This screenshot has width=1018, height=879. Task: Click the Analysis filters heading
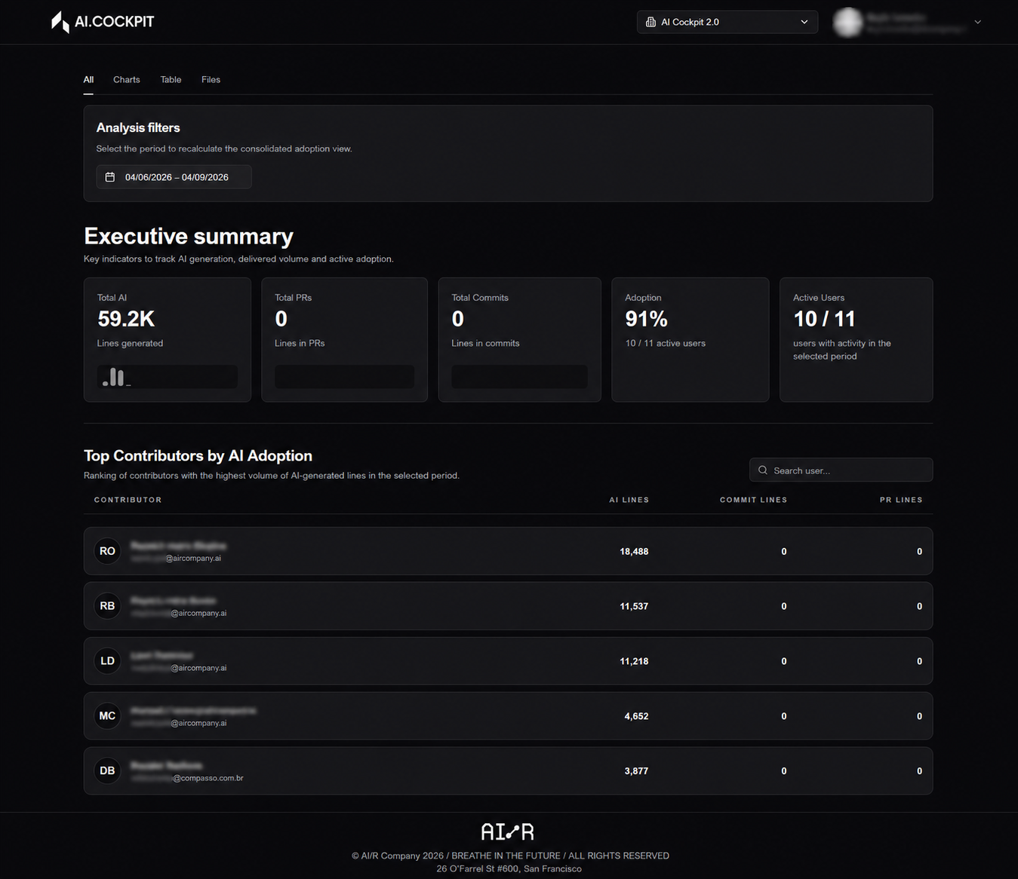pos(138,128)
